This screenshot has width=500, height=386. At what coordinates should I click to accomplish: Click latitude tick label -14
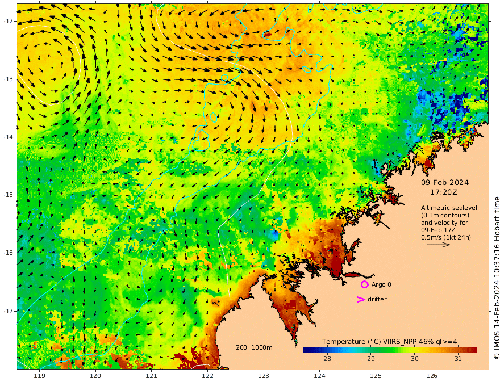8,137
